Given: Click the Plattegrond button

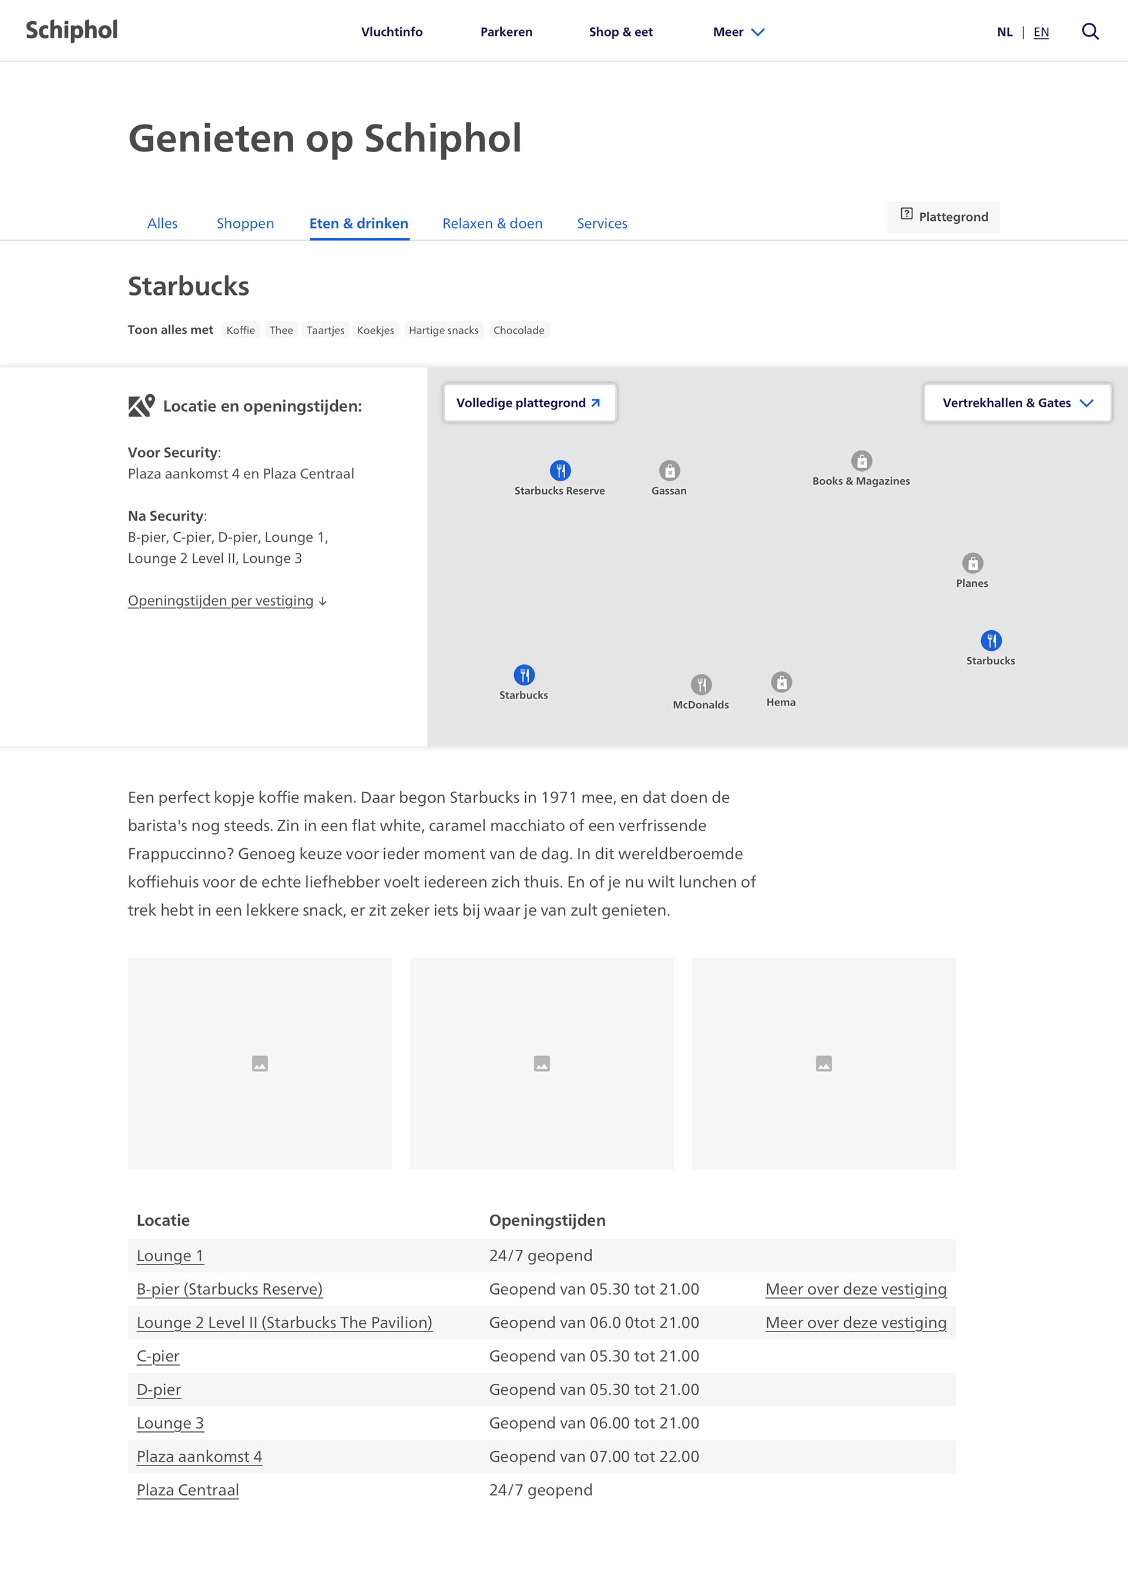Looking at the screenshot, I should click(x=944, y=217).
